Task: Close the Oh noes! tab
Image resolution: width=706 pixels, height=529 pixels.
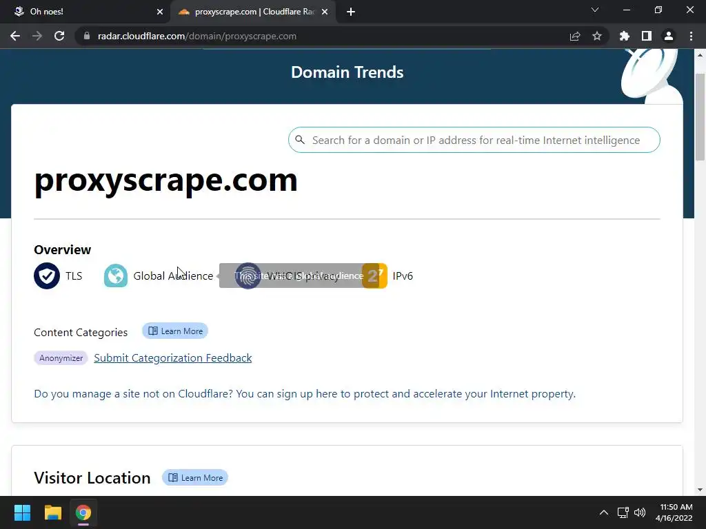Action: click(160, 12)
